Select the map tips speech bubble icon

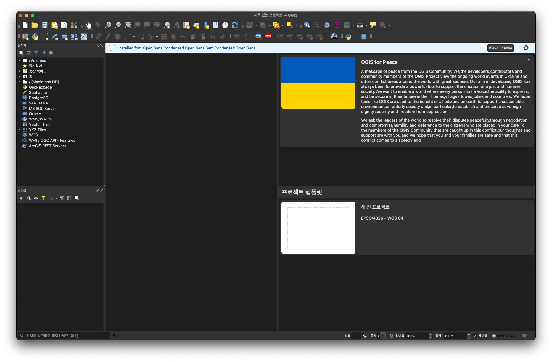373,25
